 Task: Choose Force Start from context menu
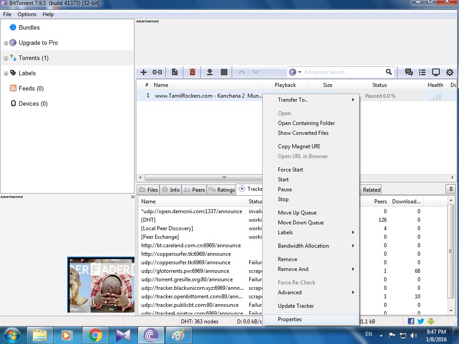[x=311, y=170]
